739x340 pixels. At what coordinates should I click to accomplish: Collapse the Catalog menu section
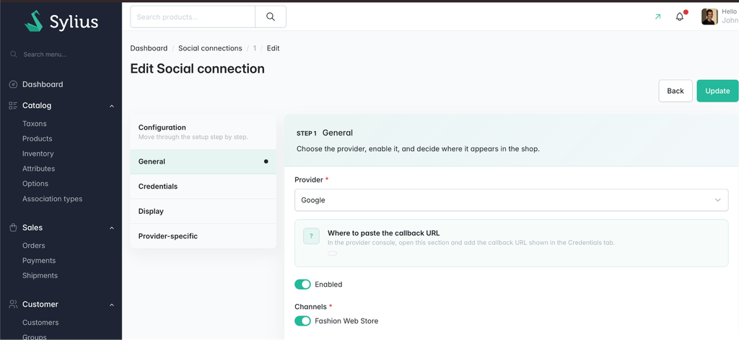pyautogui.click(x=112, y=106)
